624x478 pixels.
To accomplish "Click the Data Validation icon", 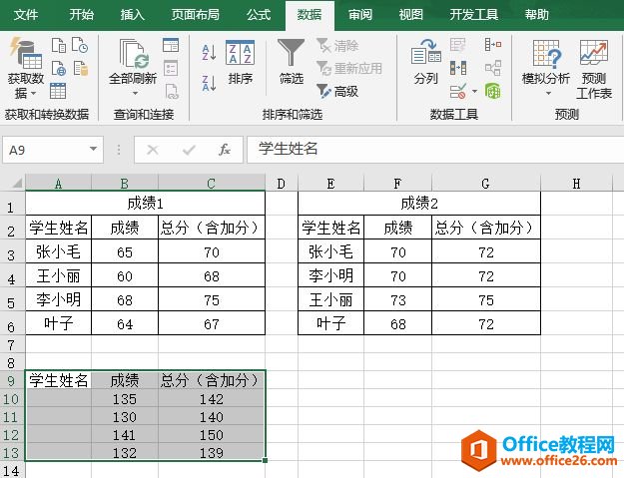I will point(458,91).
